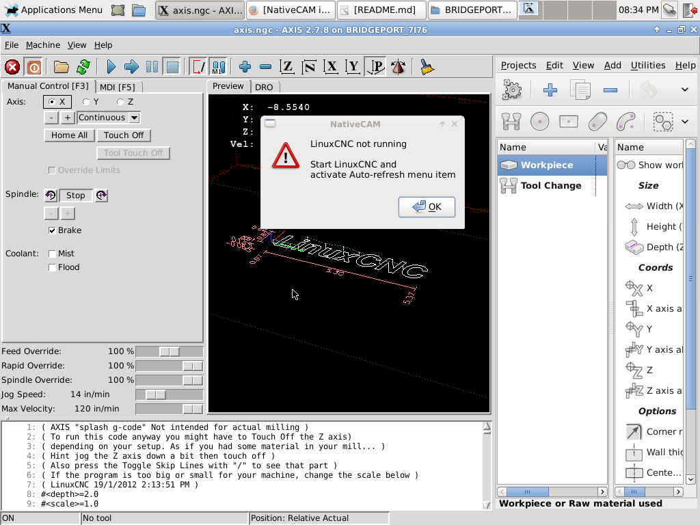Switch to DRO tab
The height and width of the screenshot is (525, 700).
(x=264, y=87)
